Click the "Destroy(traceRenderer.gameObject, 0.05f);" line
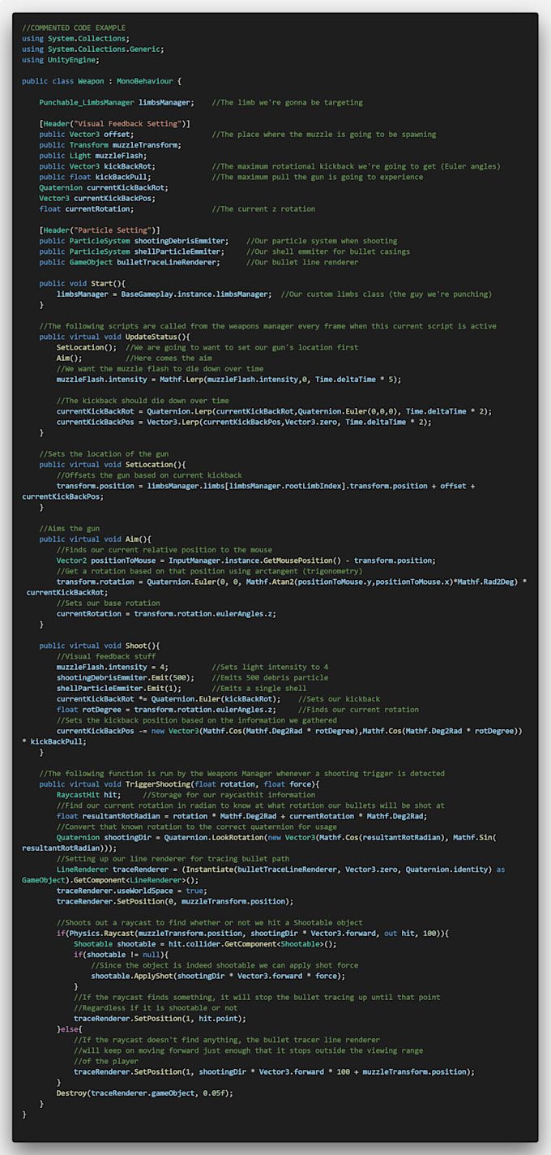This screenshot has width=551, height=1155. [x=144, y=1093]
